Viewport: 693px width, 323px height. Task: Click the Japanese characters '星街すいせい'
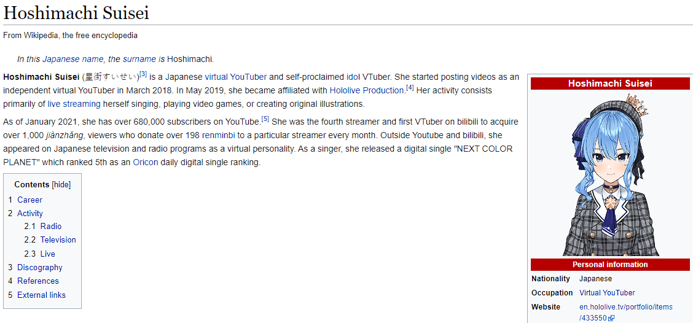(x=111, y=77)
